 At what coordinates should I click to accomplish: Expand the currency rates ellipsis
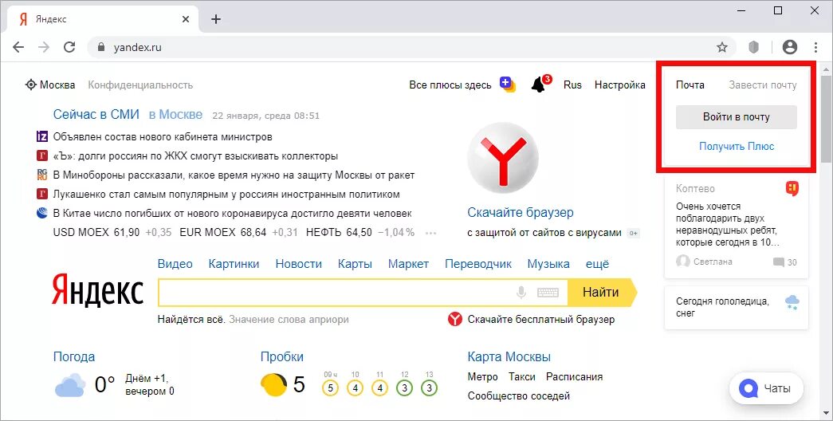[430, 233]
